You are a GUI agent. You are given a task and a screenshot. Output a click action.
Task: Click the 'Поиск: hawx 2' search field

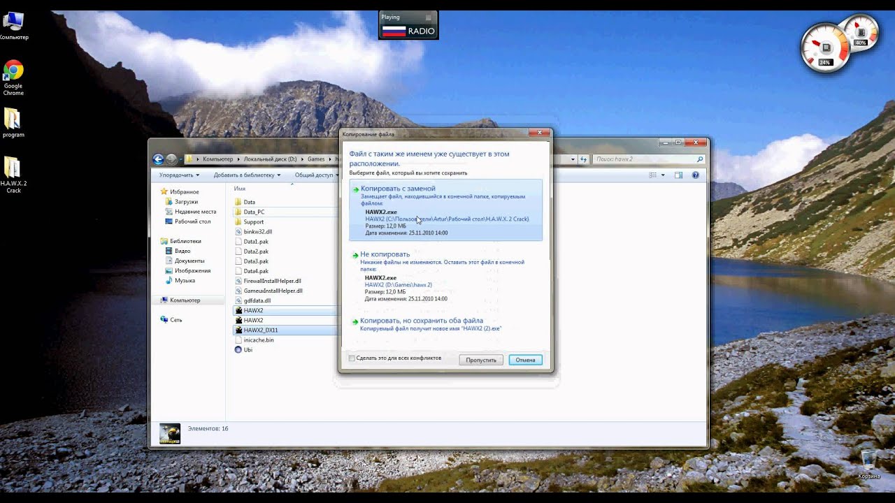coord(647,159)
